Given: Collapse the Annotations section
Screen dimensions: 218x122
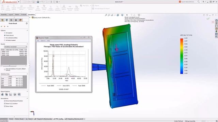Looking at the screenshot, I should click(27, 99).
